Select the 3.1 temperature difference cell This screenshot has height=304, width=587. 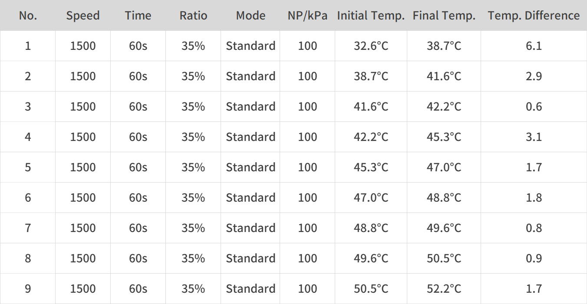534,137
